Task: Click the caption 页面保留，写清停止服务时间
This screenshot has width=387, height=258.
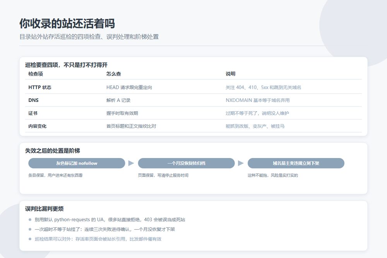Action: (163, 175)
